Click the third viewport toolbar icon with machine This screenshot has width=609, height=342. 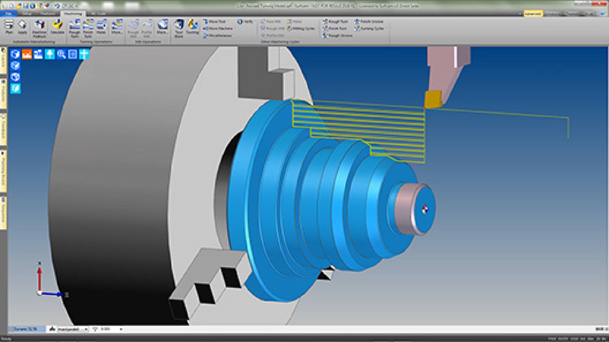(38, 54)
